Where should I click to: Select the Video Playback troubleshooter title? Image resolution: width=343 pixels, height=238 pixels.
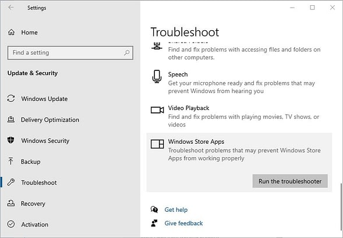(189, 108)
